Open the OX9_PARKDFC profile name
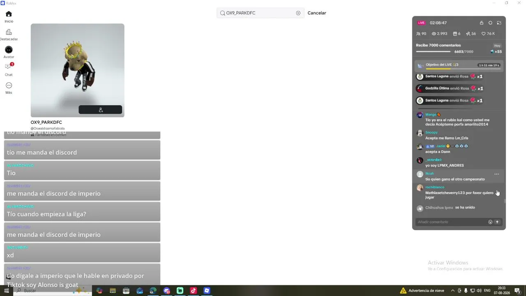This screenshot has width=526, height=296. (x=46, y=123)
